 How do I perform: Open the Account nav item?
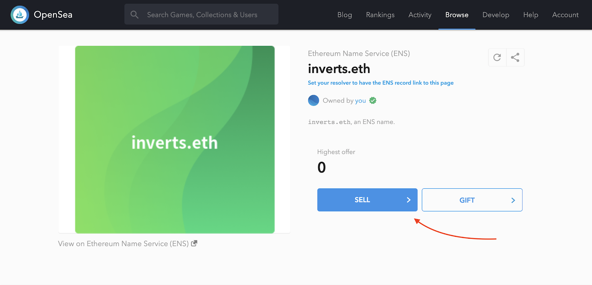coord(565,15)
